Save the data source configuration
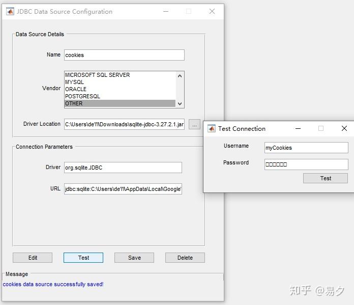The image size is (354, 305). tap(134, 258)
